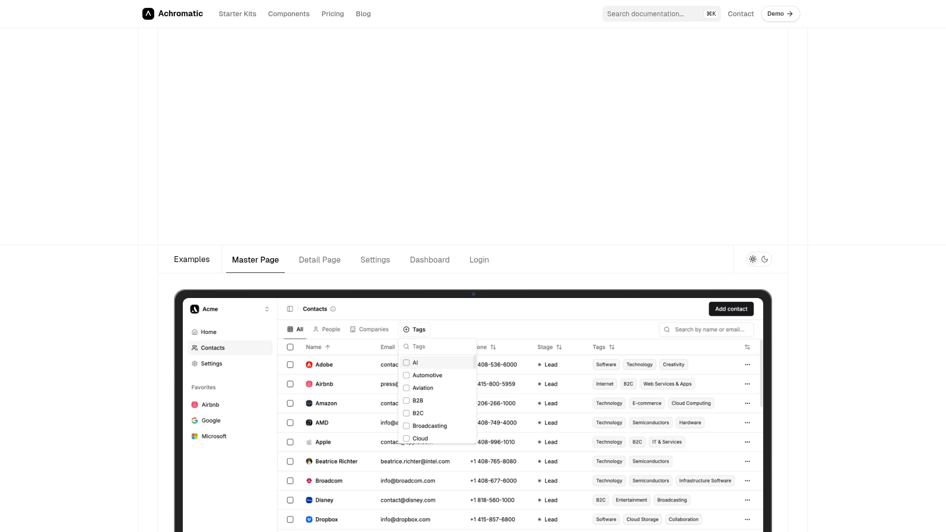This screenshot has height=532, width=946.
Task: Select the Airbnb row checkbox
Action: point(290,384)
